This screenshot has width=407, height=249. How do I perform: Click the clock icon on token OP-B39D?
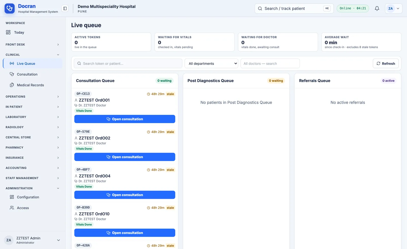[149, 208]
